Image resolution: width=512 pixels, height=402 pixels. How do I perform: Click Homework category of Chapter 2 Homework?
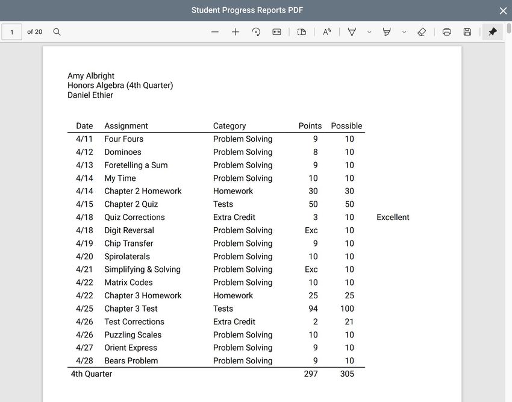233,191
